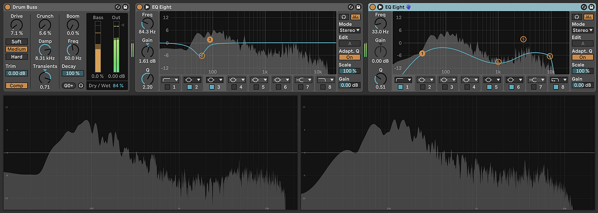Click the Trim 0.00 dB field
598x213 pixels.
(x=17, y=73)
